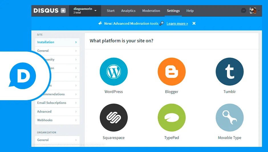This screenshot has width=268, height=152.
Task: Click the magnifier icon in banner
Action: [x=162, y=23]
